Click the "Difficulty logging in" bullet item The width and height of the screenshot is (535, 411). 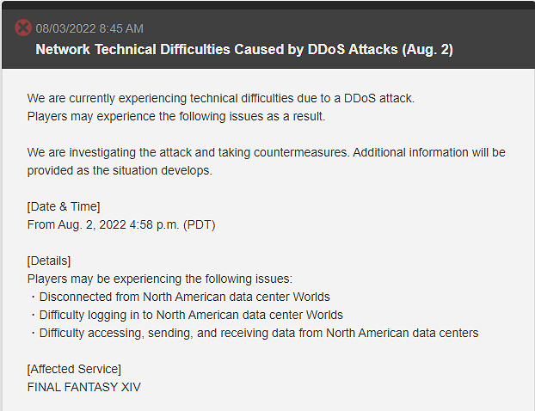tap(191, 315)
